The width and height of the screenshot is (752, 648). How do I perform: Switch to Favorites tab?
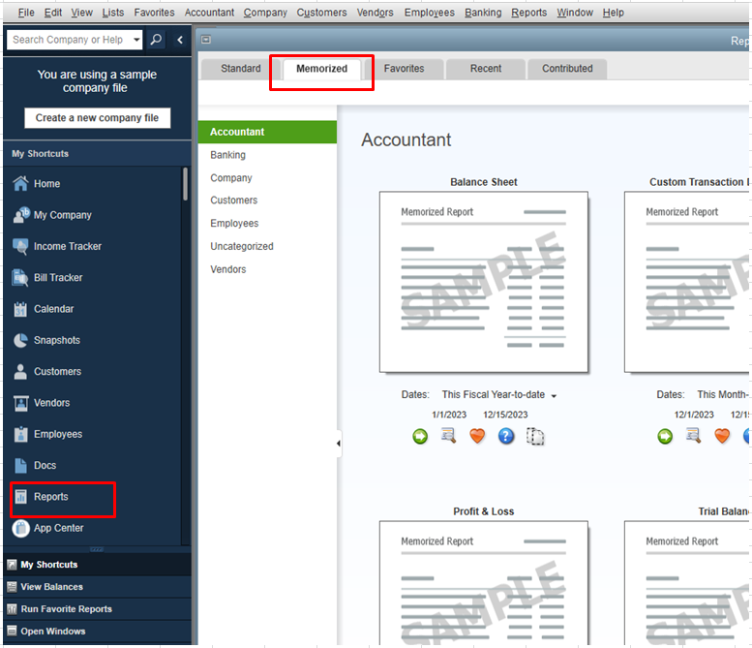point(404,69)
